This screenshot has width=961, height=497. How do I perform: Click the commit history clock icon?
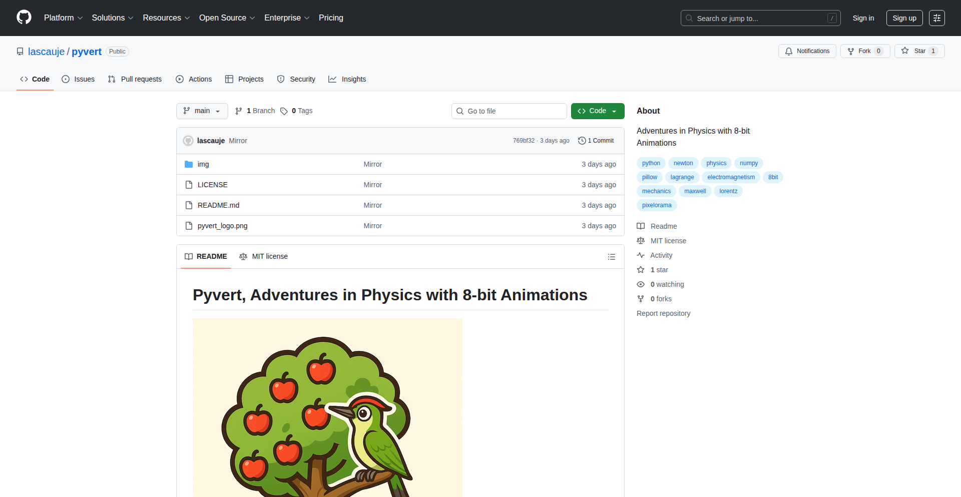point(582,141)
